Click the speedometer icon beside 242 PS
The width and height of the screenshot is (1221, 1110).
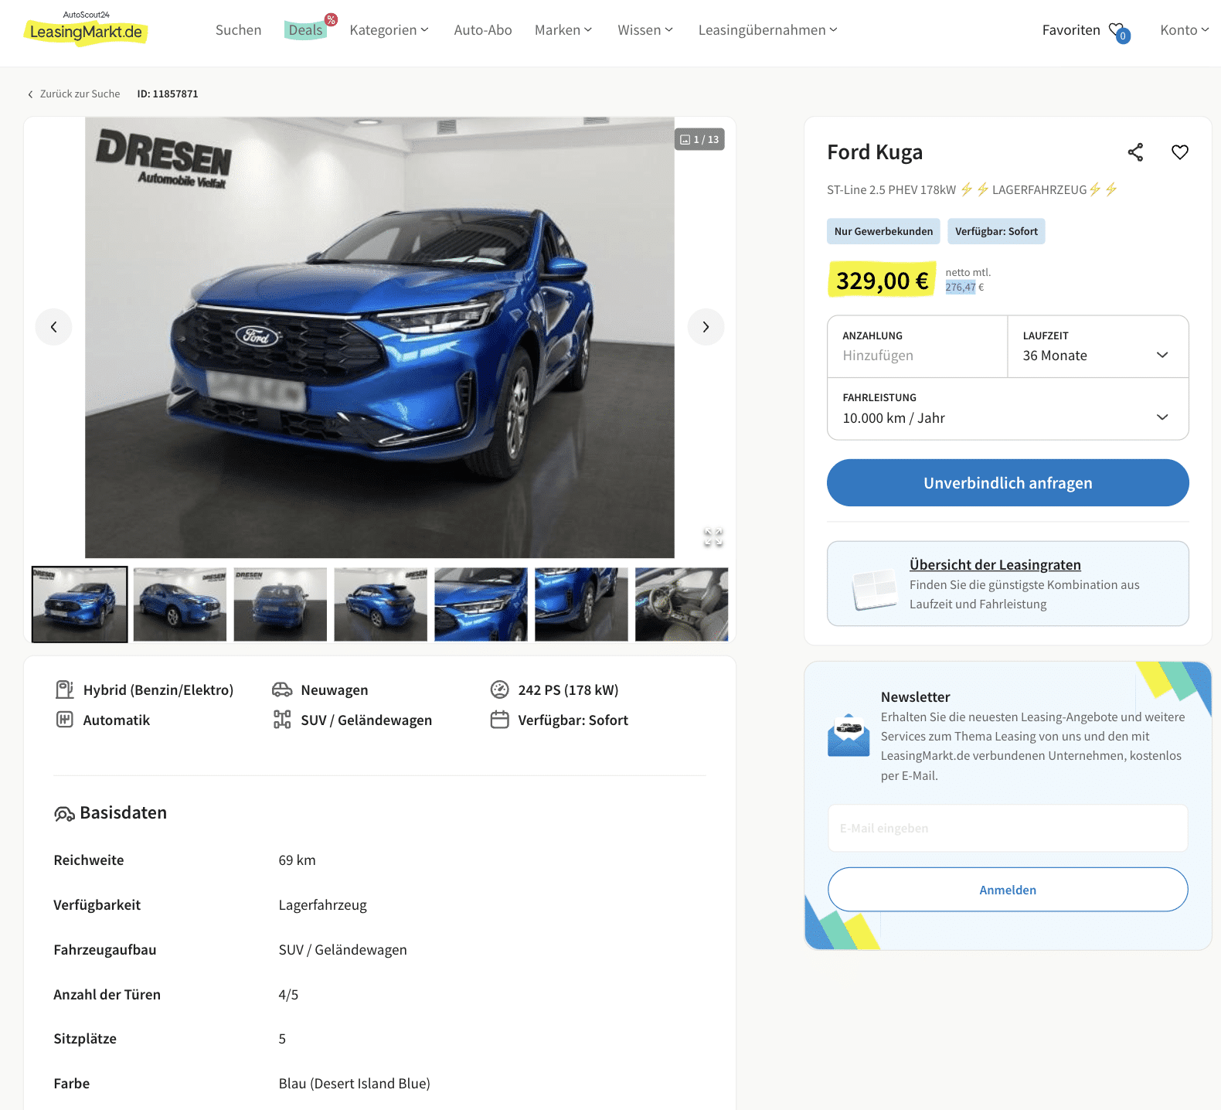coord(500,689)
